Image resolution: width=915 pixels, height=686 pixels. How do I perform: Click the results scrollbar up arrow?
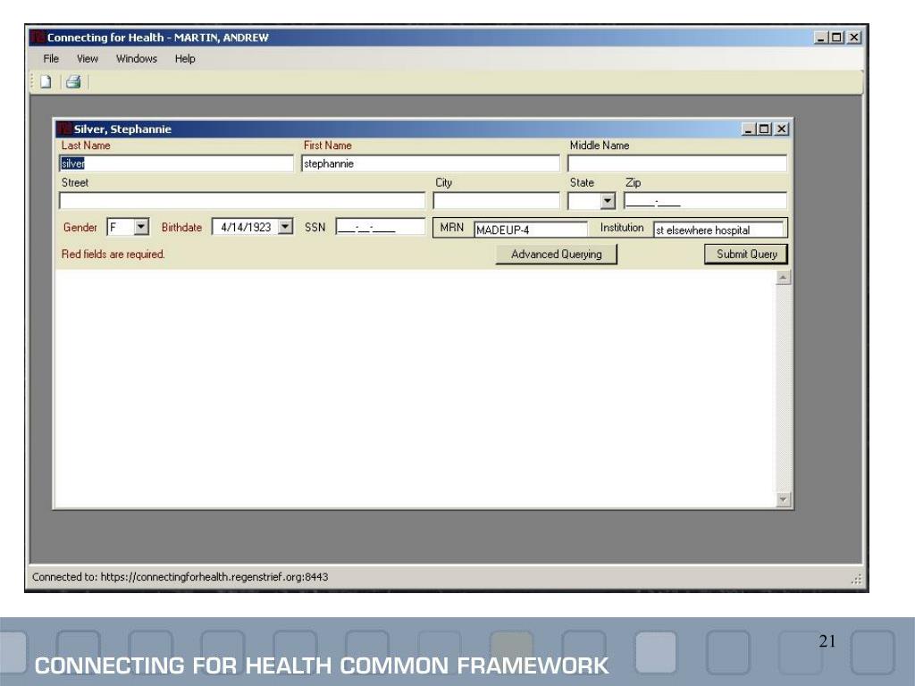click(x=783, y=278)
